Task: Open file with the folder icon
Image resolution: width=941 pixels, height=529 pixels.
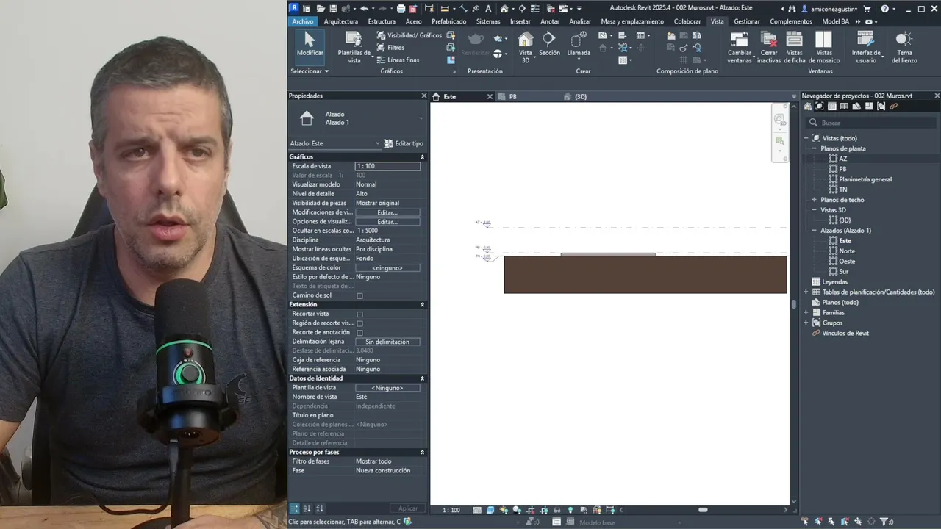Action: (321, 9)
